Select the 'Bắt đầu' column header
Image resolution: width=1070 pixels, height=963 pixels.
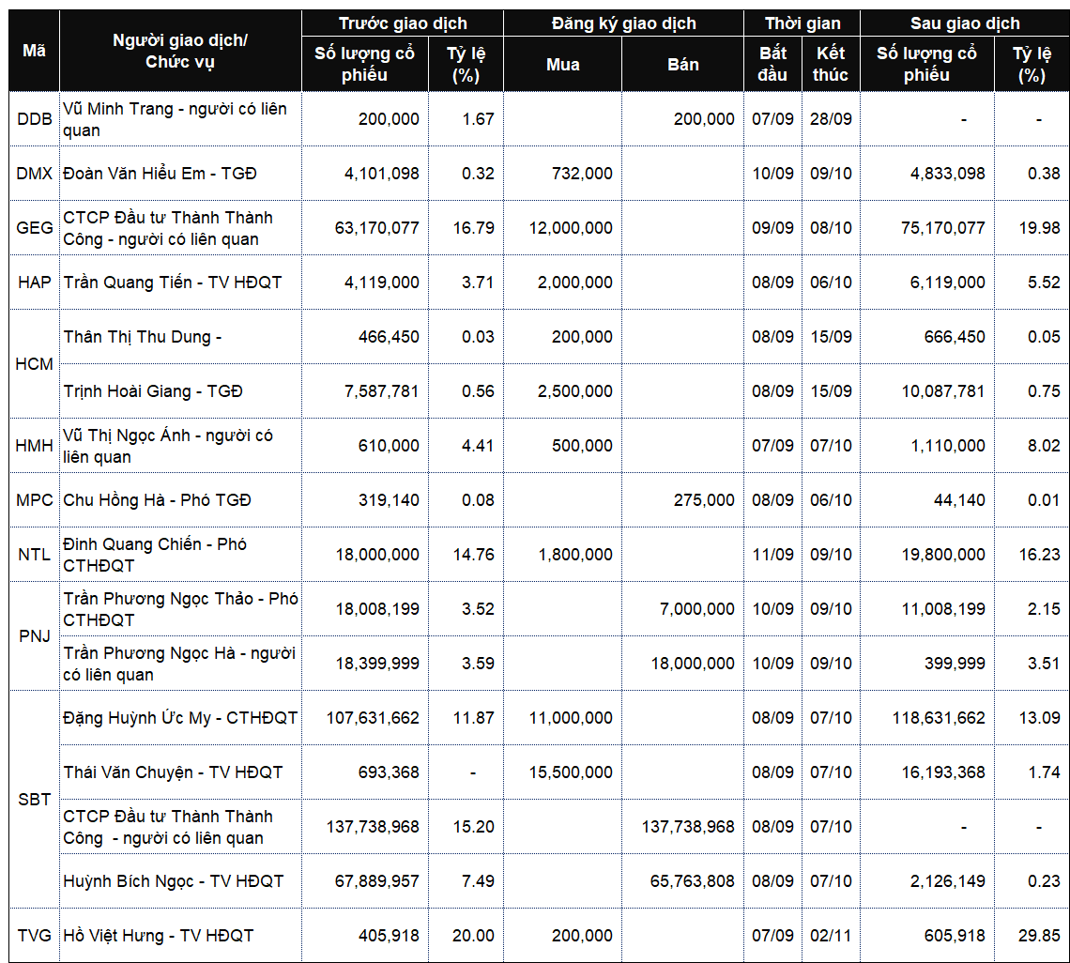tap(772, 64)
